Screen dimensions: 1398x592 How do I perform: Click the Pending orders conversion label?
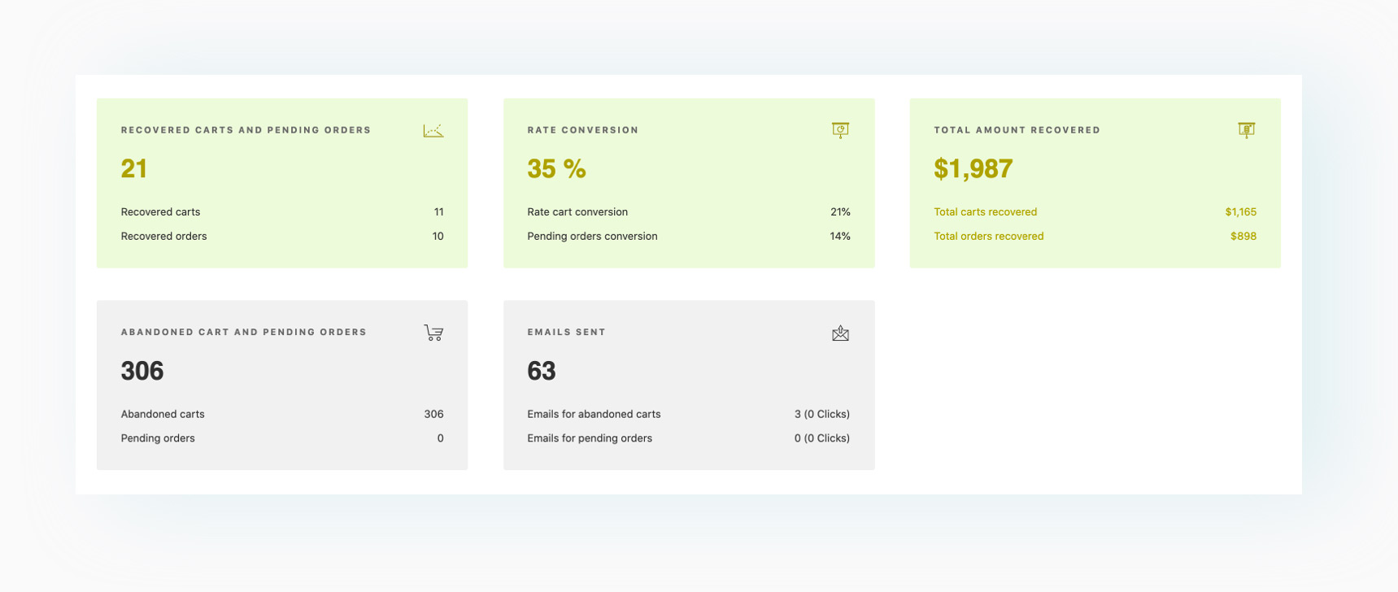tap(592, 237)
